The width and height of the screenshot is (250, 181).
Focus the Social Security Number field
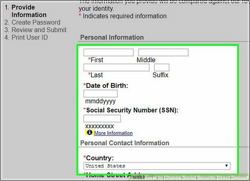(x=102, y=119)
